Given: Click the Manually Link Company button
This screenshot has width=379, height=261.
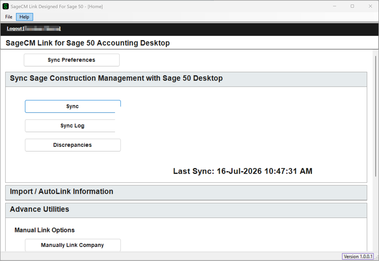Looking at the screenshot, I should click(73, 245).
